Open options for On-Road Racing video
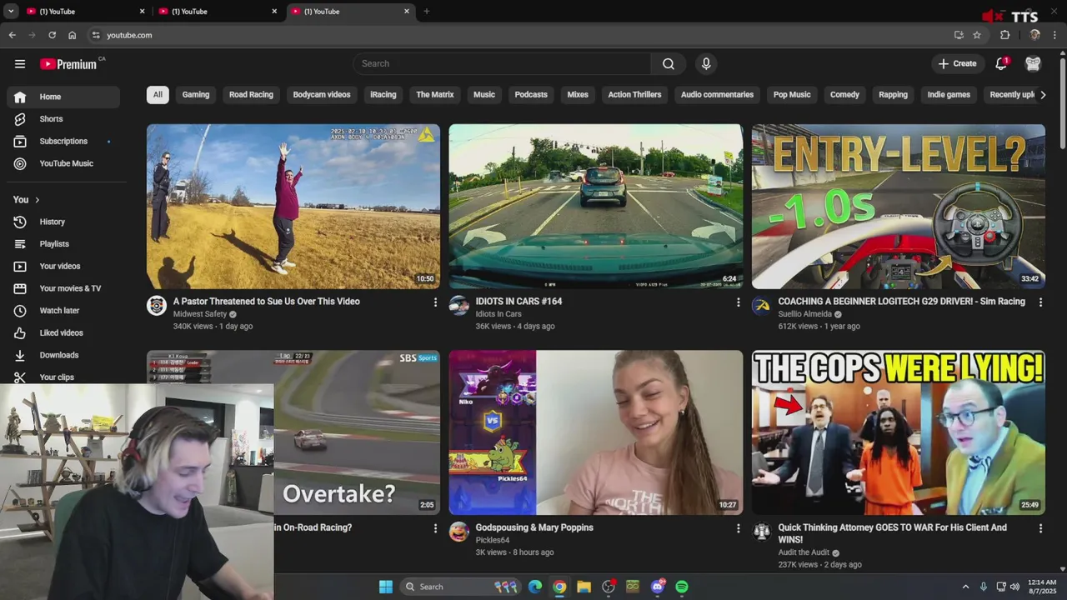Image resolution: width=1067 pixels, height=600 pixels. (x=435, y=528)
